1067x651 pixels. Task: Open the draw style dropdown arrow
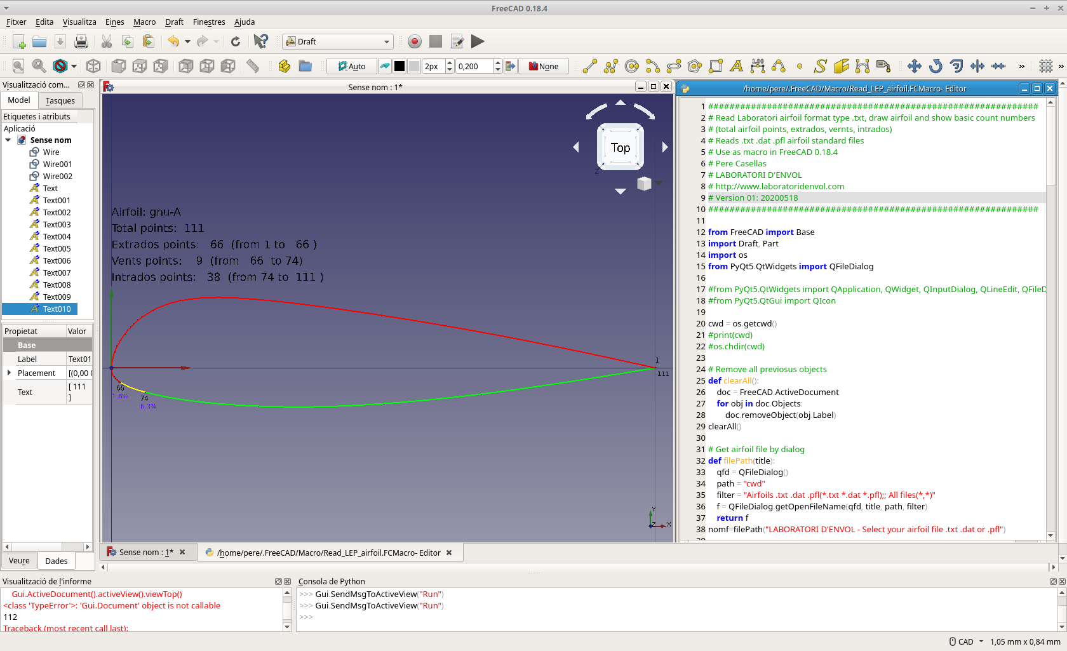74,66
